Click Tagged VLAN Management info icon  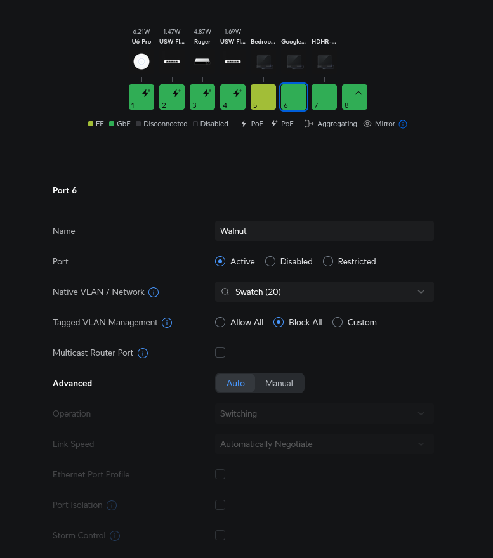[167, 323]
